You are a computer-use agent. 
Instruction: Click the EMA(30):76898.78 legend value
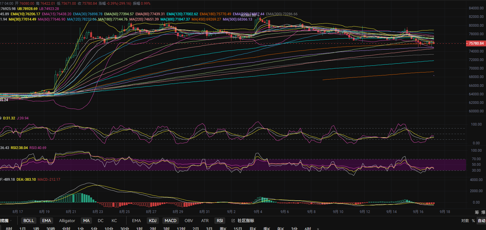[88, 14]
